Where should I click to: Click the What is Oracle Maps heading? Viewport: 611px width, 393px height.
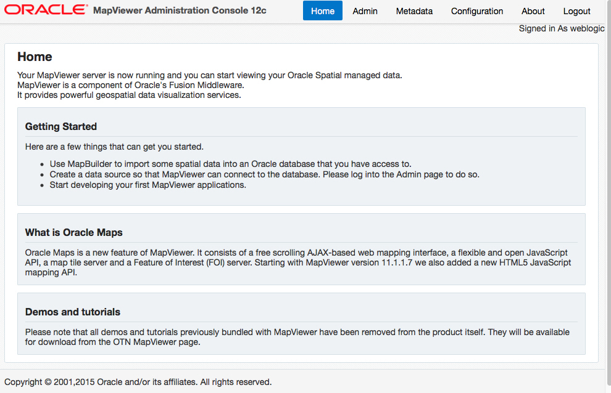(74, 232)
